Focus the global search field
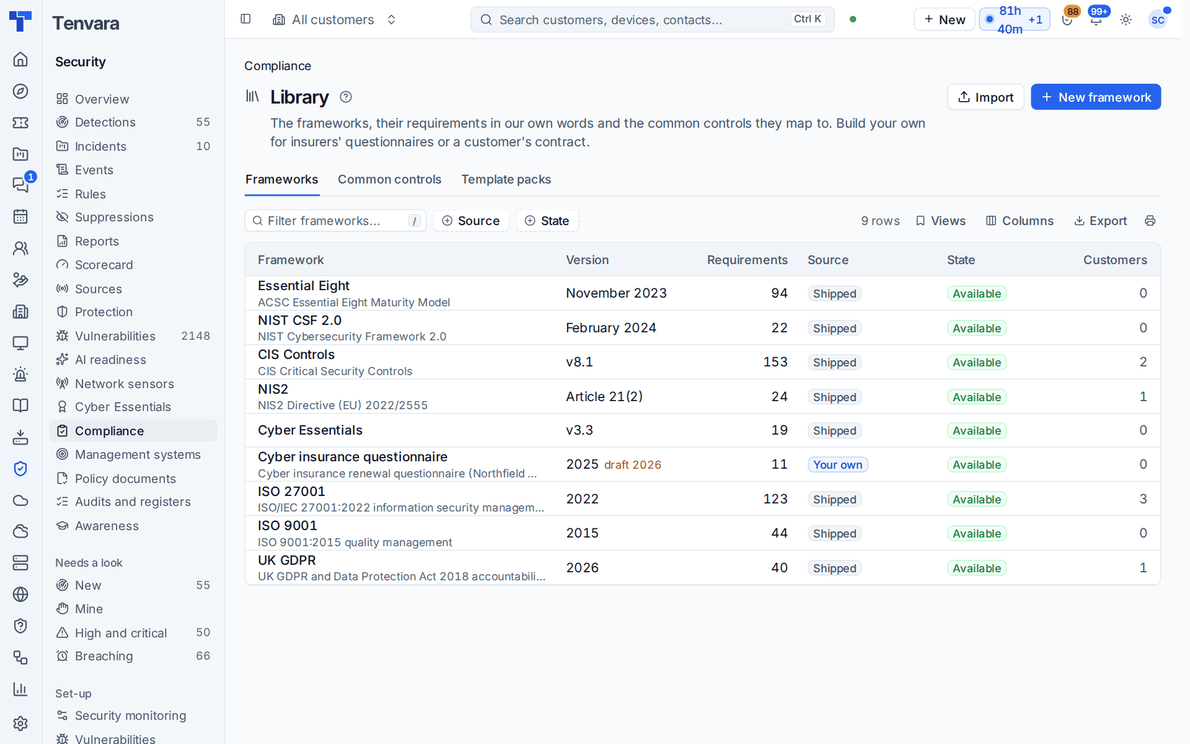Image resolution: width=1190 pixels, height=744 pixels. point(652,20)
